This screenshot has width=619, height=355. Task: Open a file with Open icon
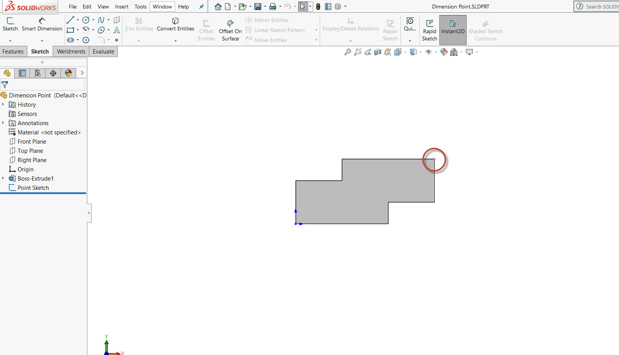click(x=242, y=7)
